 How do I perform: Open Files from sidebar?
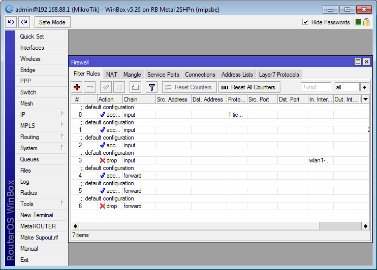[x=42, y=171]
